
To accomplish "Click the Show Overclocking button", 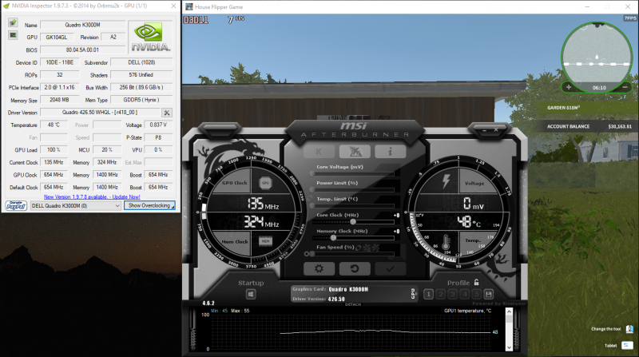I will 149,205.
